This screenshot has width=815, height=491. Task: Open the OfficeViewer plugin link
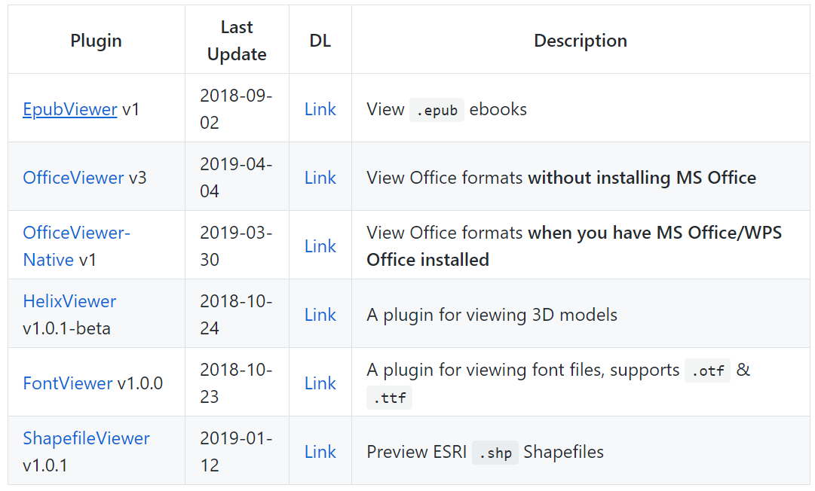tap(73, 178)
